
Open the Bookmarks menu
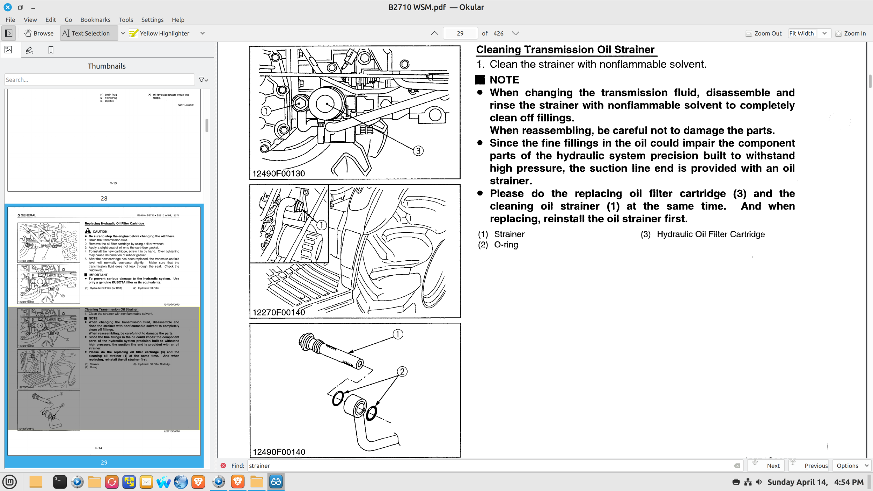coord(95,20)
